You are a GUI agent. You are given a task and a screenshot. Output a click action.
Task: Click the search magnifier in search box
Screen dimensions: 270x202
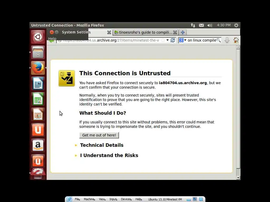219,40
